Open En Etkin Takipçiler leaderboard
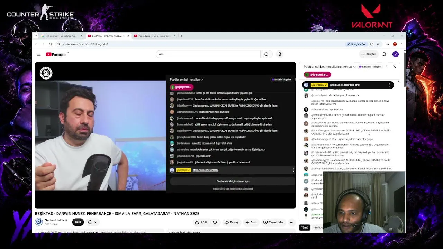 coord(370,67)
